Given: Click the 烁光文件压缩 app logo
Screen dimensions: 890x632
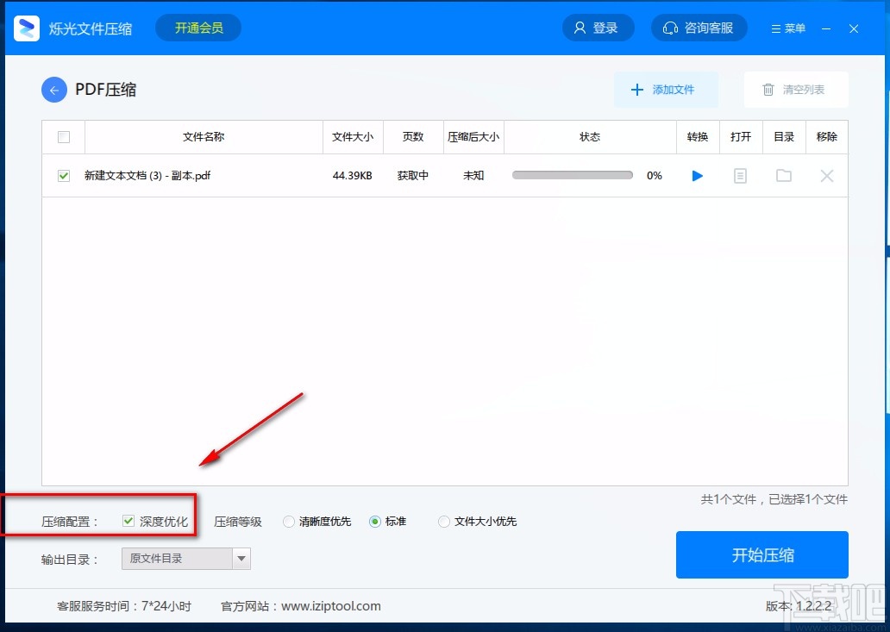Looking at the screenshot, I should point(26,28).
